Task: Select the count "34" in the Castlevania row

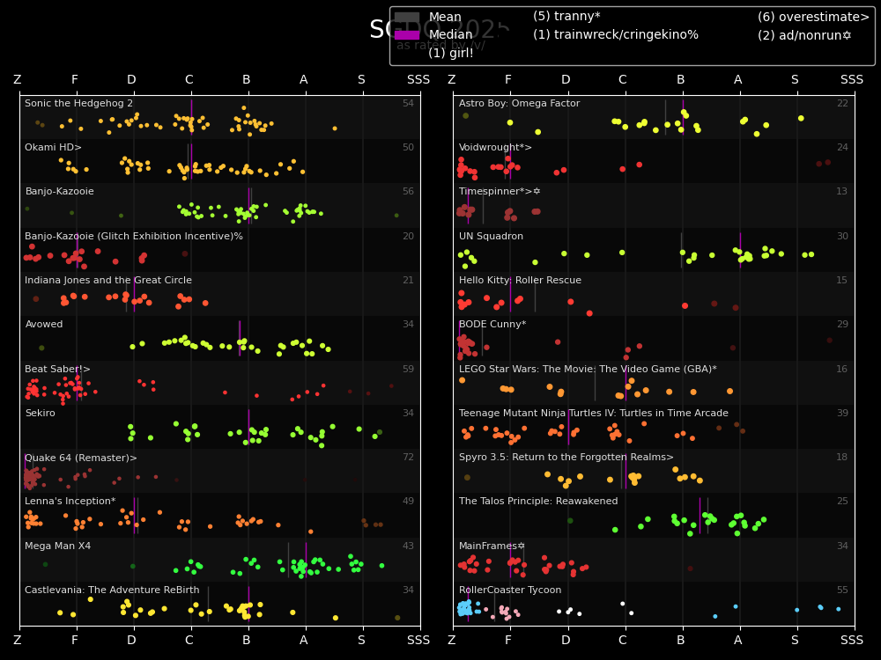Action: pyautogui.click(x=408, y=590)
